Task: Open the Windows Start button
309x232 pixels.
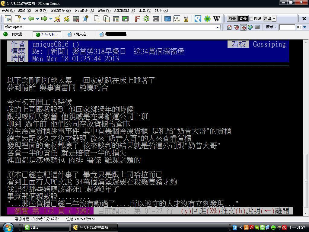Action: (x=8, y=227)
